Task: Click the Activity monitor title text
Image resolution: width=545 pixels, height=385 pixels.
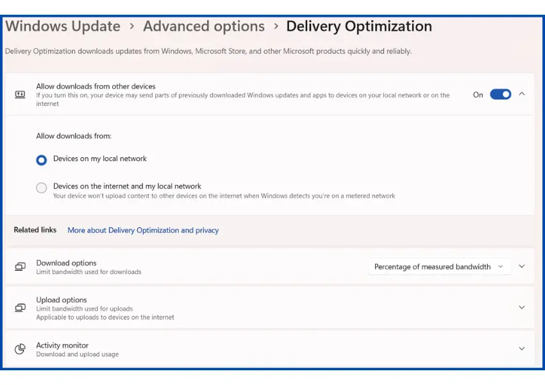Action: click(62, 345)
